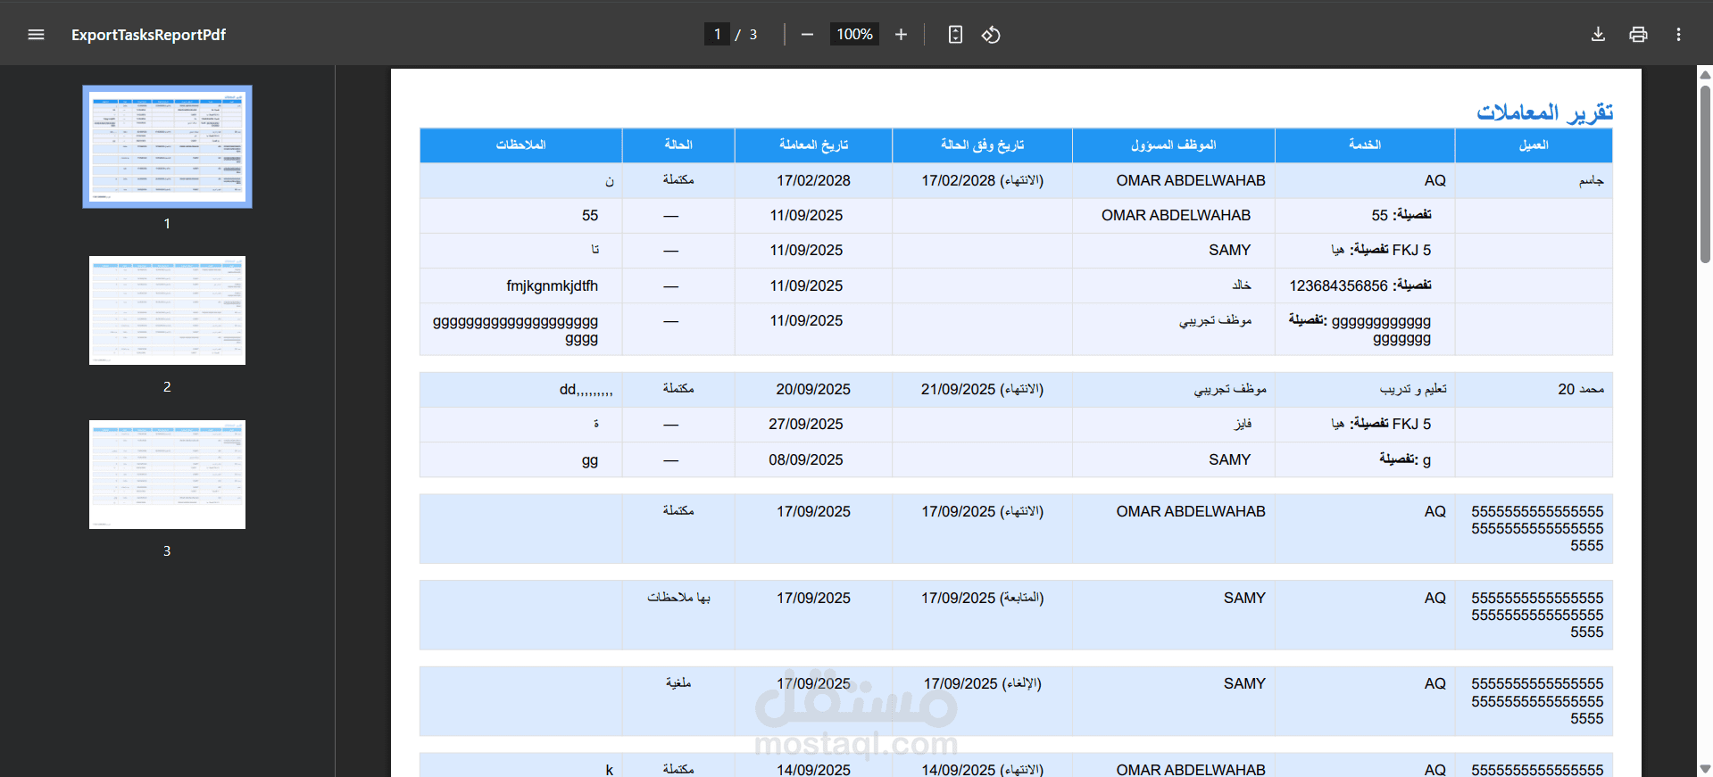Click the status ملغية

(x=678, y=683)
